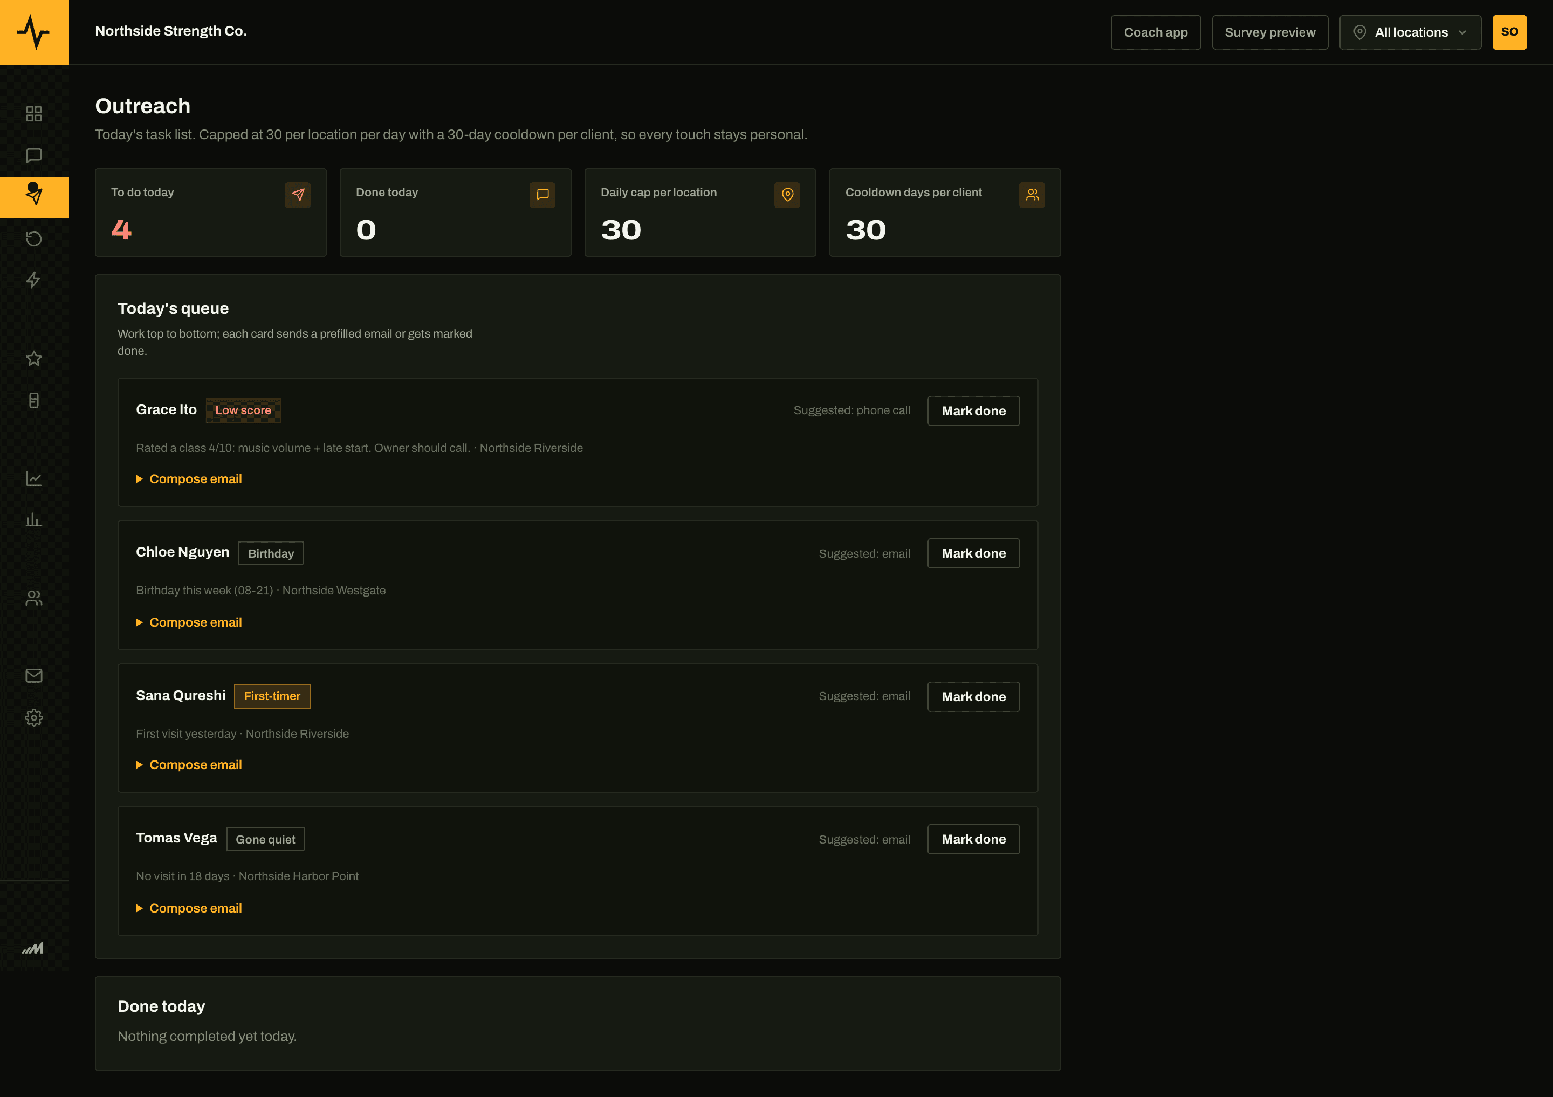Open the clipboard device sidebar icon

[34, 400]
